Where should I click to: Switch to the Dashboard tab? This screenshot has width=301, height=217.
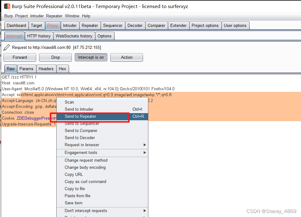pos(16,25)
